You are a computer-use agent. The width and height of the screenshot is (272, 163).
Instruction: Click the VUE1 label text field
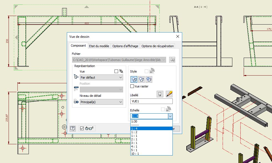click(x=151, y=101)
